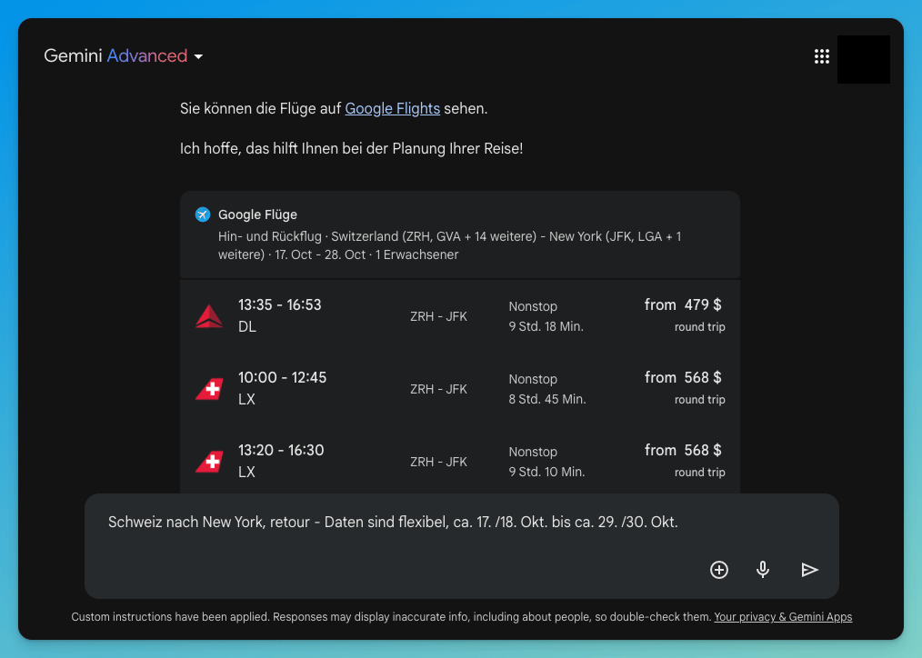
Task: Click Nonstop label of the Delta flight
Action: pyautogui.click(x=533, y=306)
